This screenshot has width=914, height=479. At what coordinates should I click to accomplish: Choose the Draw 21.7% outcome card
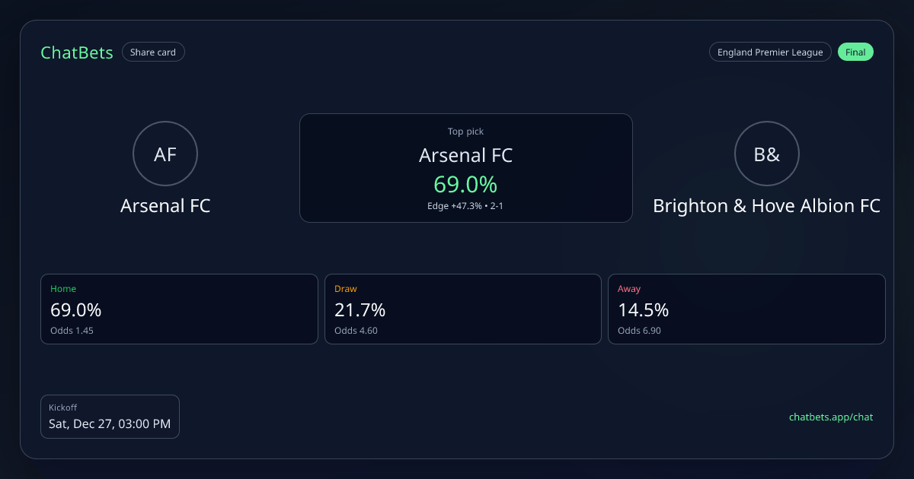(x=463, y=309)
